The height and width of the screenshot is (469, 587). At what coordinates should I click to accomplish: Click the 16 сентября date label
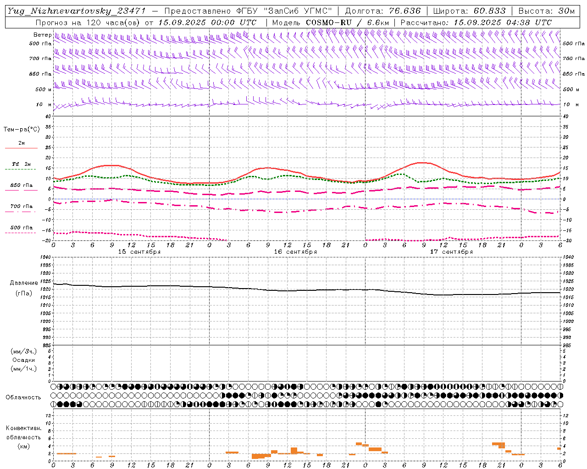[x=295, y=251]
